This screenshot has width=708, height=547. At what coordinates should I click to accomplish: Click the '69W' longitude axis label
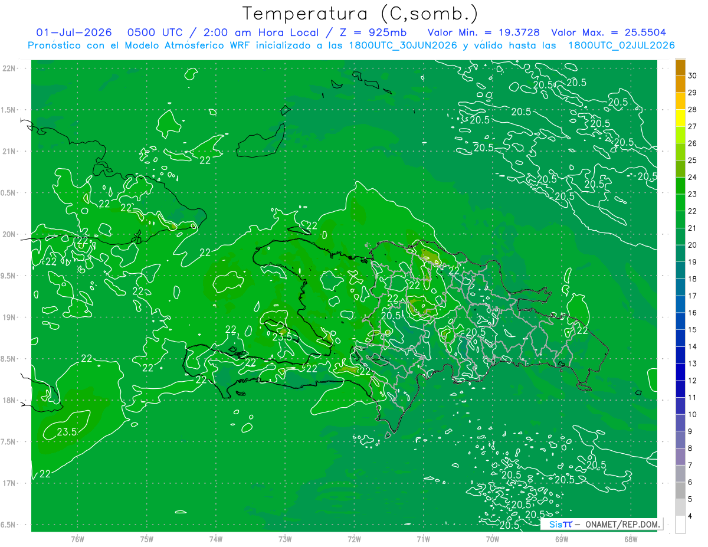(561, 539)
